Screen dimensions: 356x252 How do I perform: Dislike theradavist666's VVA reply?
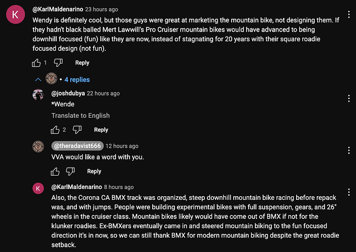click(x=70, y=171)
